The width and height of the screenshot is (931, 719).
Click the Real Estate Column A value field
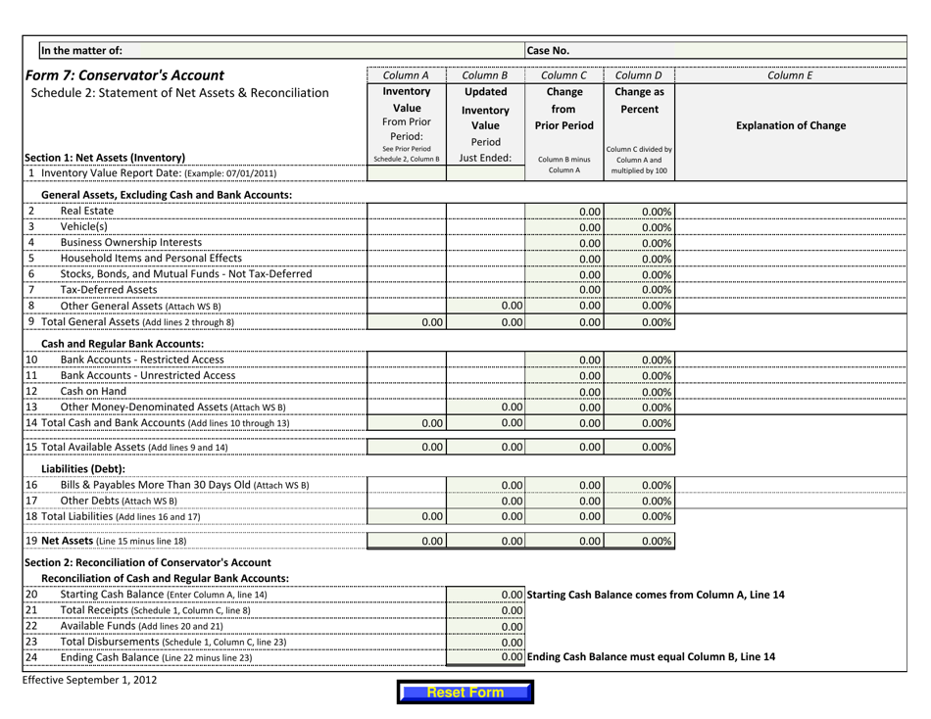(x=407, y=209)
